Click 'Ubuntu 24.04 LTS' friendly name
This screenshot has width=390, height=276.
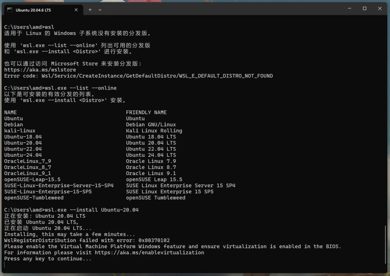[151, 155]
